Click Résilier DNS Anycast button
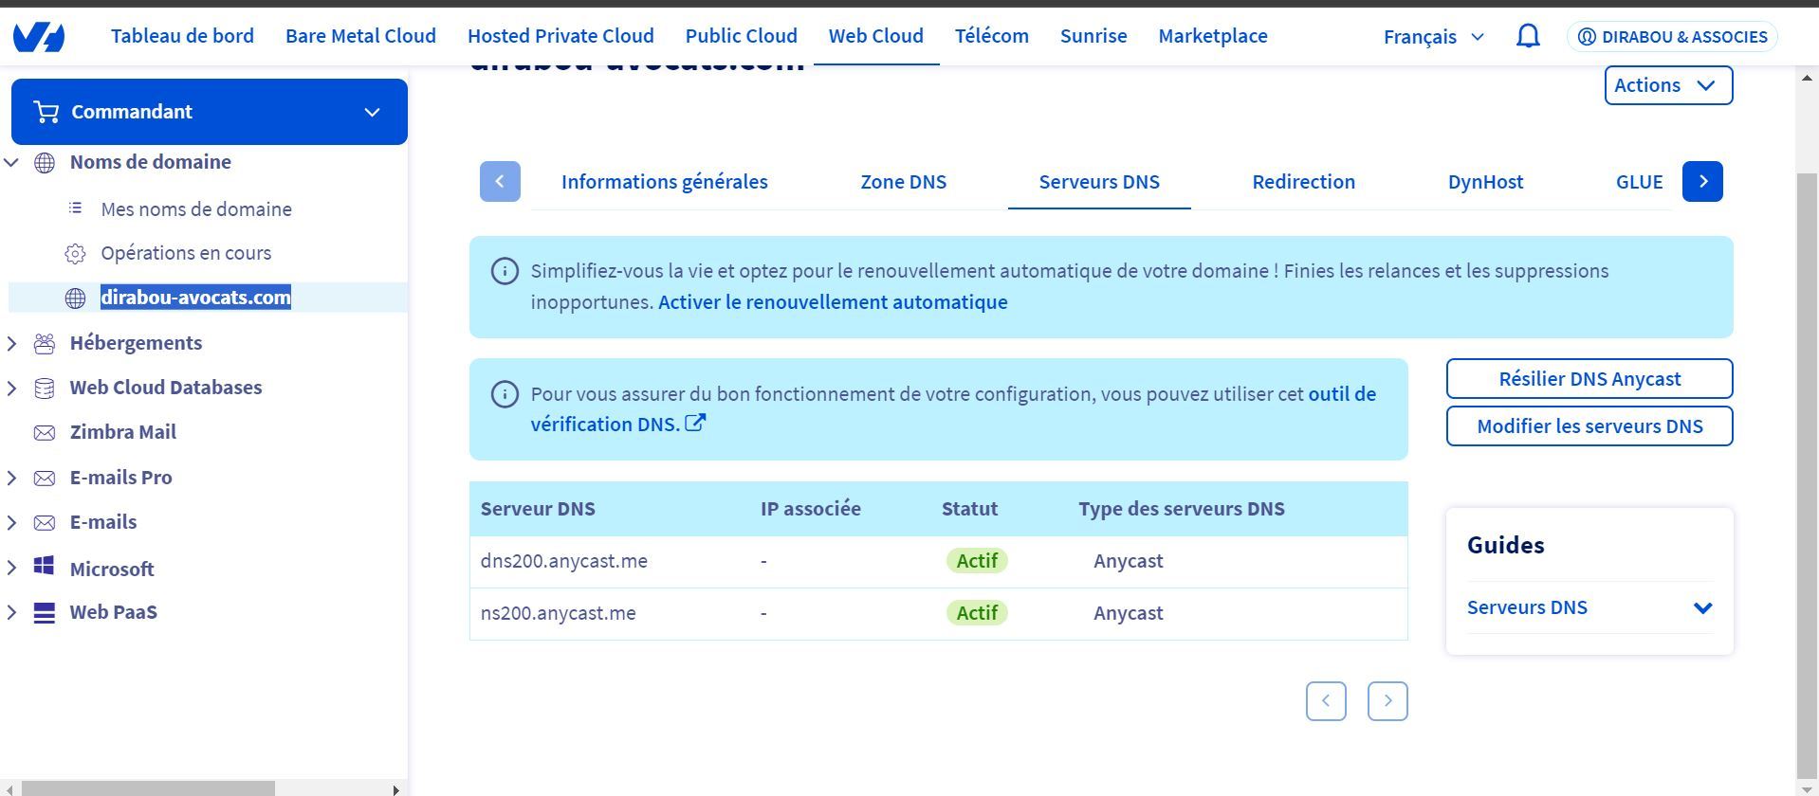Image resolution: width=1819 pixels, height=796 pixels. point(1589,379)
